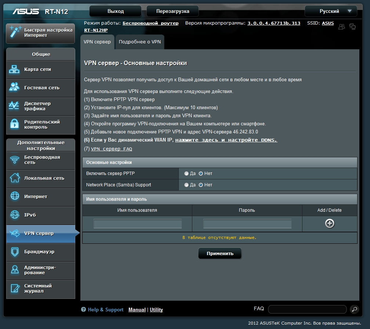Click the Parental Control padlock icon
This screenshot has width=370, height=329.
point(14,124)
